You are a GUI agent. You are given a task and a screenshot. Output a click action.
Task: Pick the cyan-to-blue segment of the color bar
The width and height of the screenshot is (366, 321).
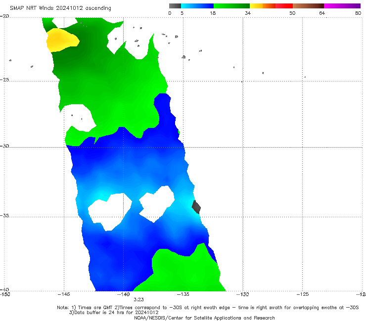coord(197,6)
